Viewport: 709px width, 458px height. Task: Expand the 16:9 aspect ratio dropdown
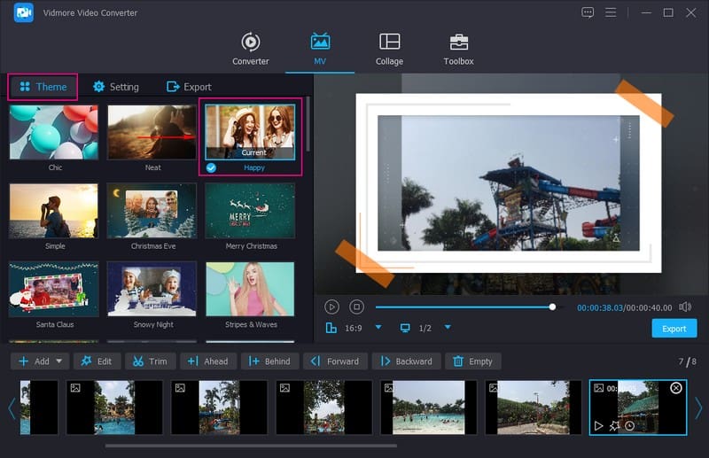(378, 328)
